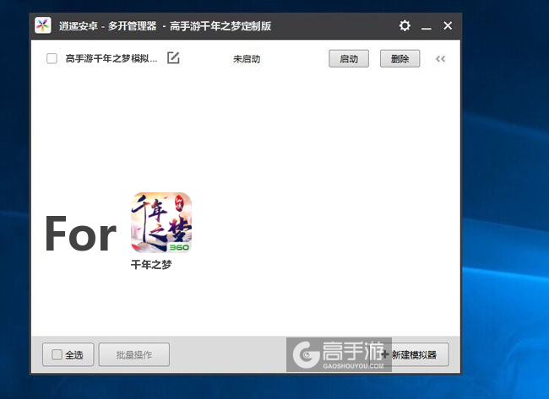Open the 批量操作 batch operations menu
Viewport: 549px width, 399px height.
[x=133, y=355]
